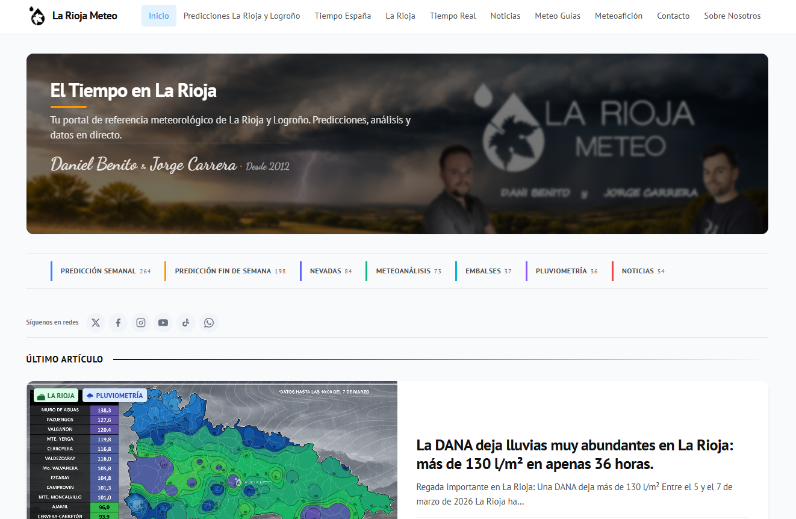Open the X (Twitter) social profile

click(x=96, y=323)
